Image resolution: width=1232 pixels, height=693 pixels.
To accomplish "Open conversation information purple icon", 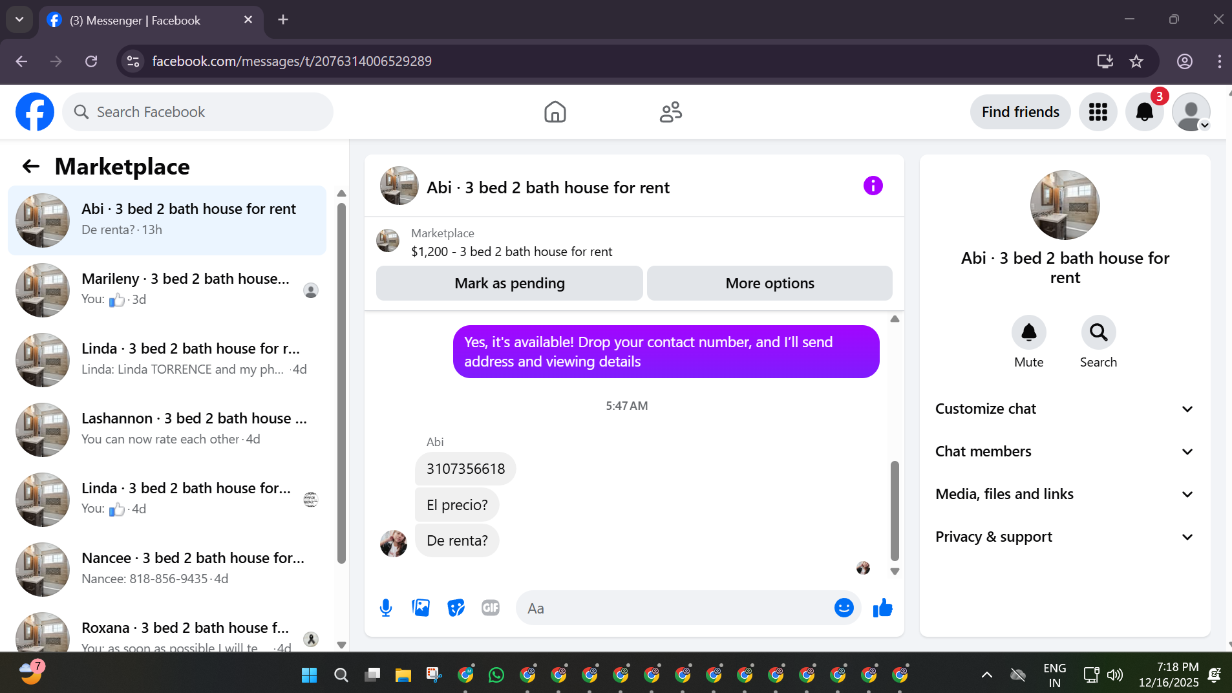I will point(873,186).
